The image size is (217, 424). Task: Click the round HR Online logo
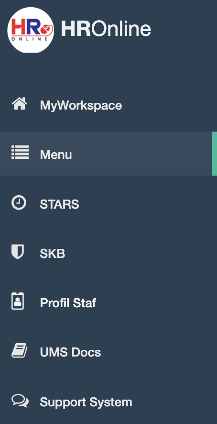click(x=31, y=30)
